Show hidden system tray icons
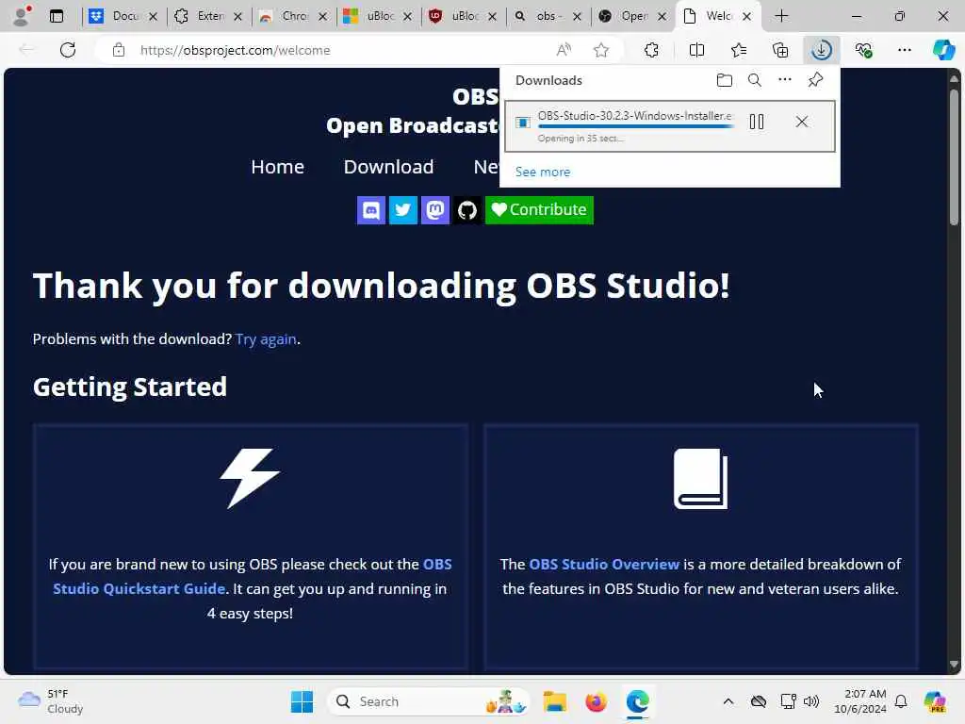This screenshot has width=965, height=724. coord(728,701)
